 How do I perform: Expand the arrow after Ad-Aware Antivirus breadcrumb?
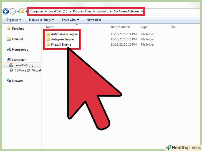[142, 11]
